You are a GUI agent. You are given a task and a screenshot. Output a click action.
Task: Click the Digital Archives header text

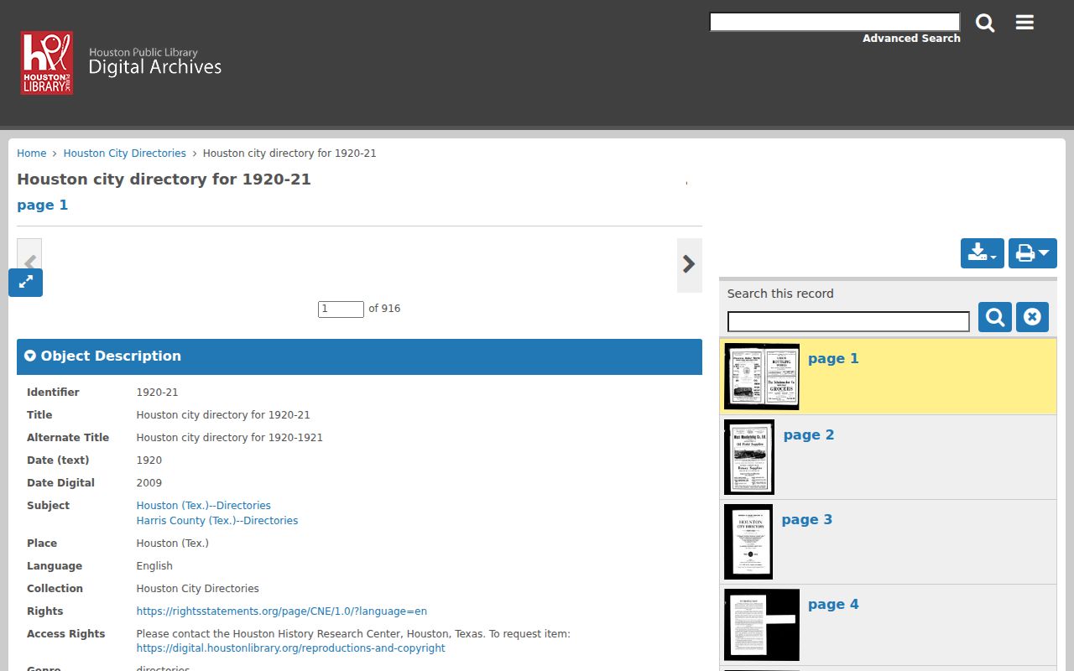click(x=155, y=68)
